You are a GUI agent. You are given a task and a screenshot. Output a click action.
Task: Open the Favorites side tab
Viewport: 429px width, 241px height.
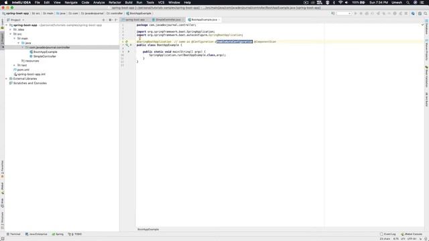pyautogui.click(x=3, y=169)
